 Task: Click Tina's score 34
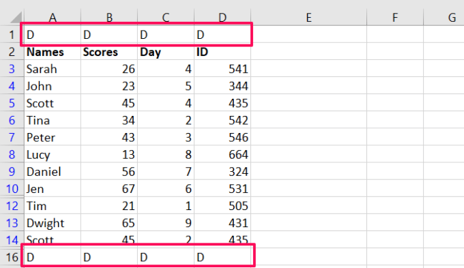(x=109, y=121)
